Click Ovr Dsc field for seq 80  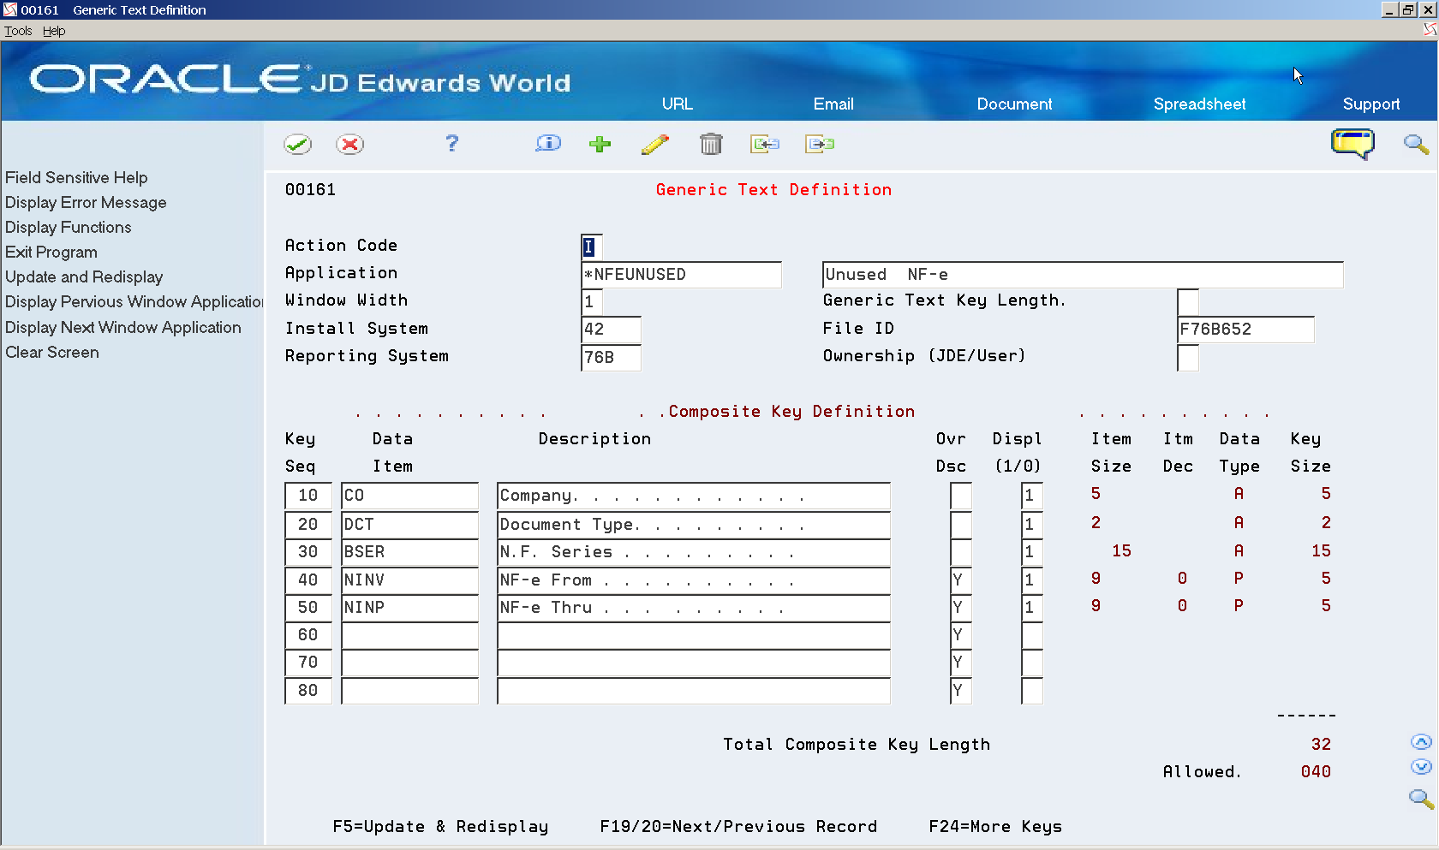pos(961,691)
